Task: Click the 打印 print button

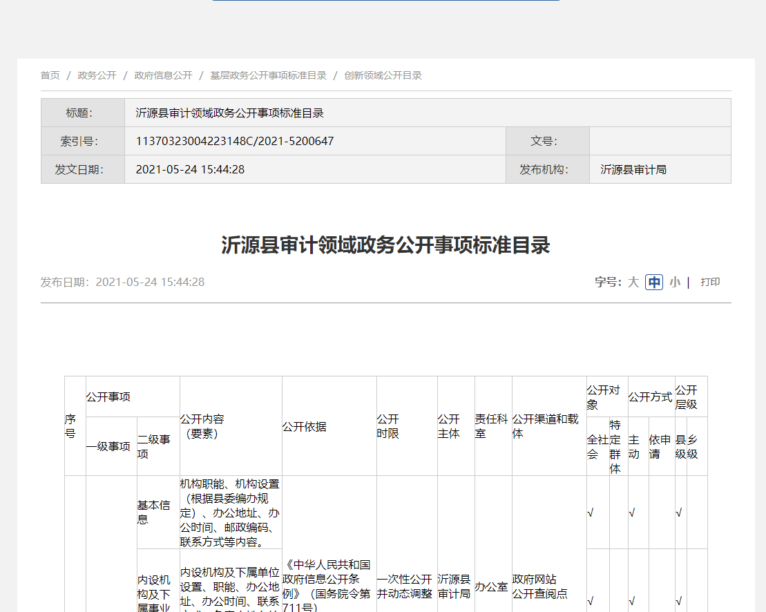Action: (710, 282)
